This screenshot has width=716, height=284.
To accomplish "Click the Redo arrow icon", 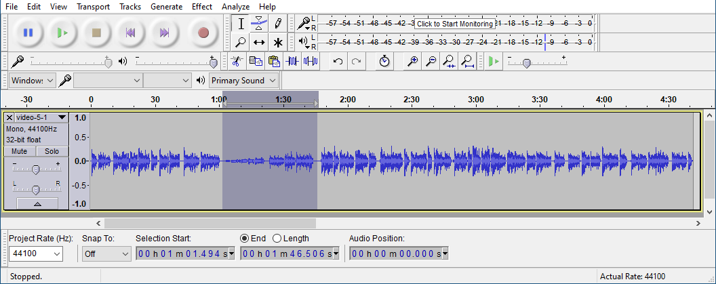I will click(357, 61).
